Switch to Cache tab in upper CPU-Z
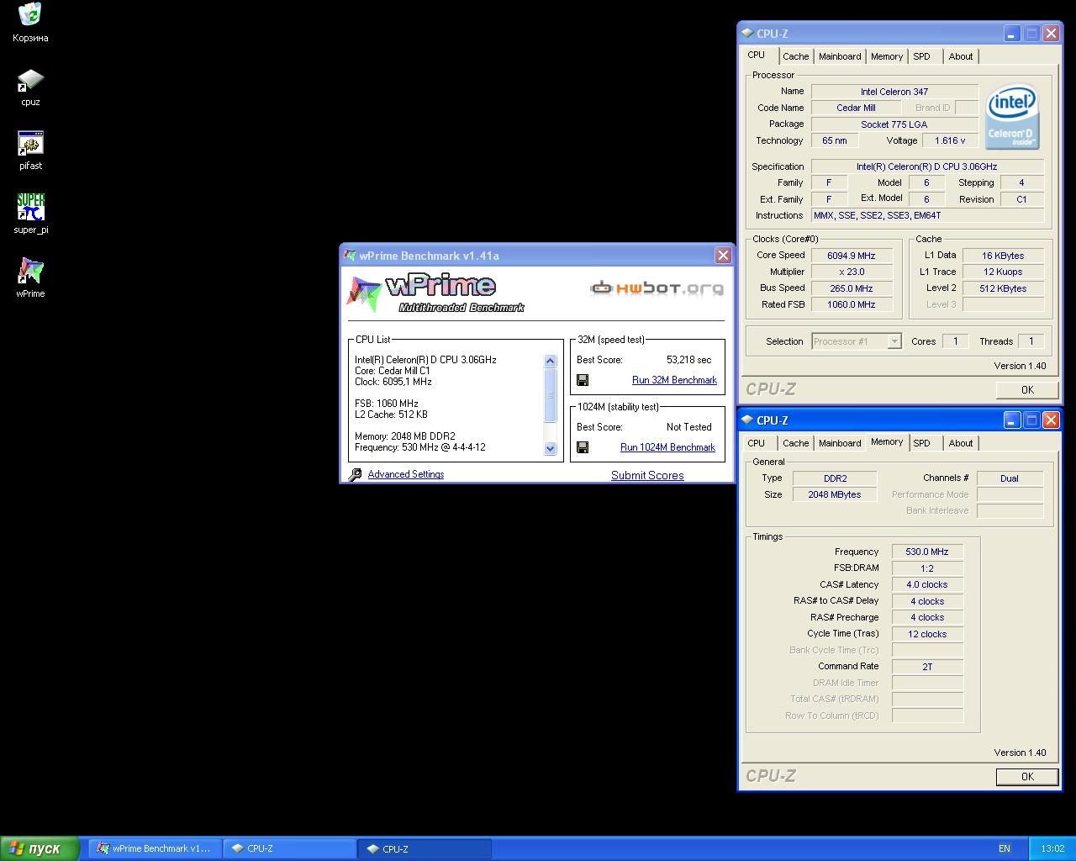The image size is (1076, 861). 795,56
